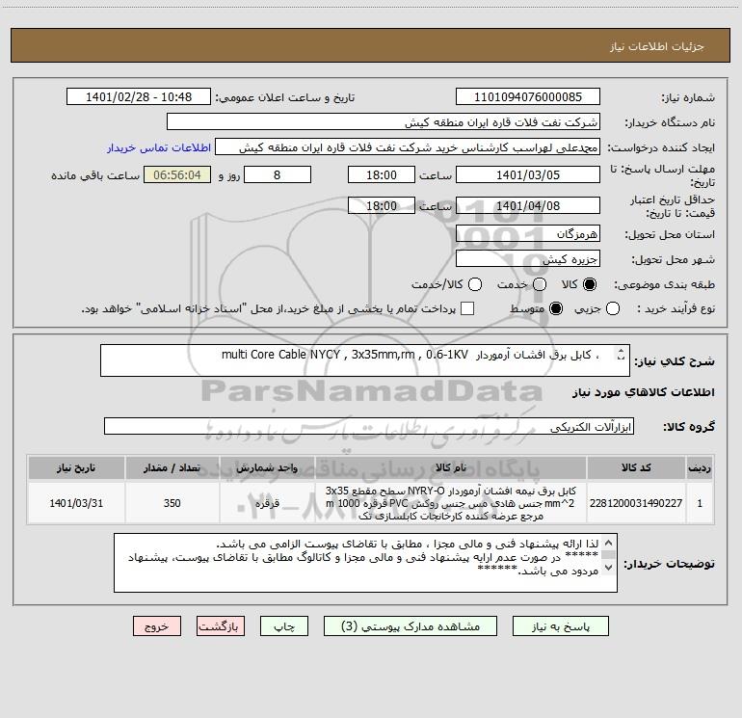Click delivery province field هرمزگان
Viewport: 742px width, 718px height.
click(x=528, y=234)
